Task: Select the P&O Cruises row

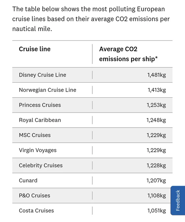Action: coord(92,196)
